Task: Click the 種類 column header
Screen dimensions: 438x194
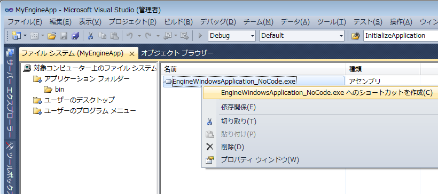Action: click(x=383, y=69)
